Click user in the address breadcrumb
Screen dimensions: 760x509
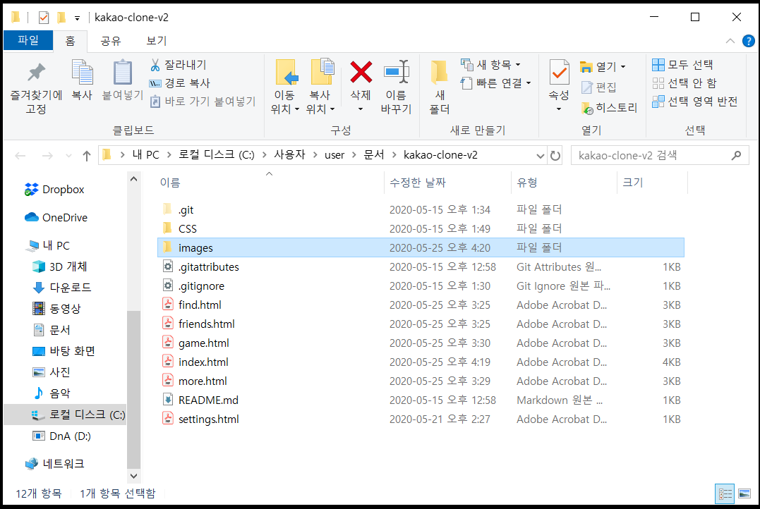(x=334, y=155)
